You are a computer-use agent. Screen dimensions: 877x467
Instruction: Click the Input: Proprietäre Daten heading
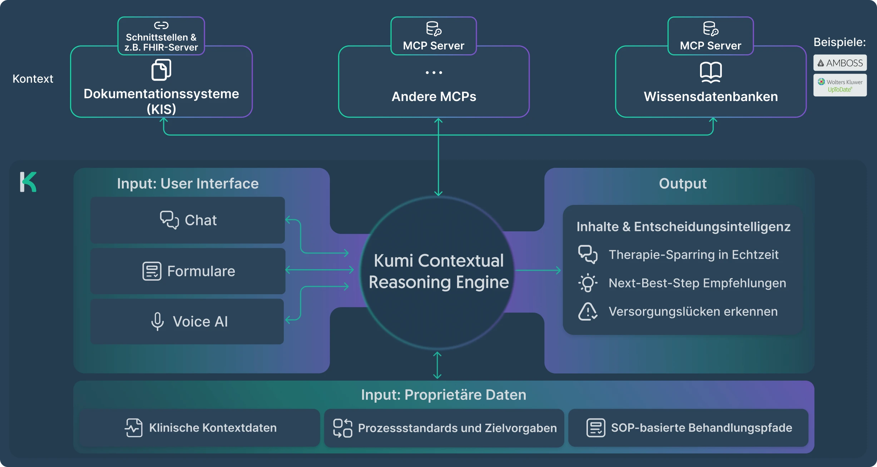444,395
